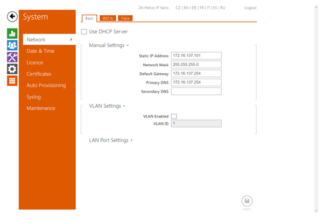Expand the LAN Port Settings section

110,140
